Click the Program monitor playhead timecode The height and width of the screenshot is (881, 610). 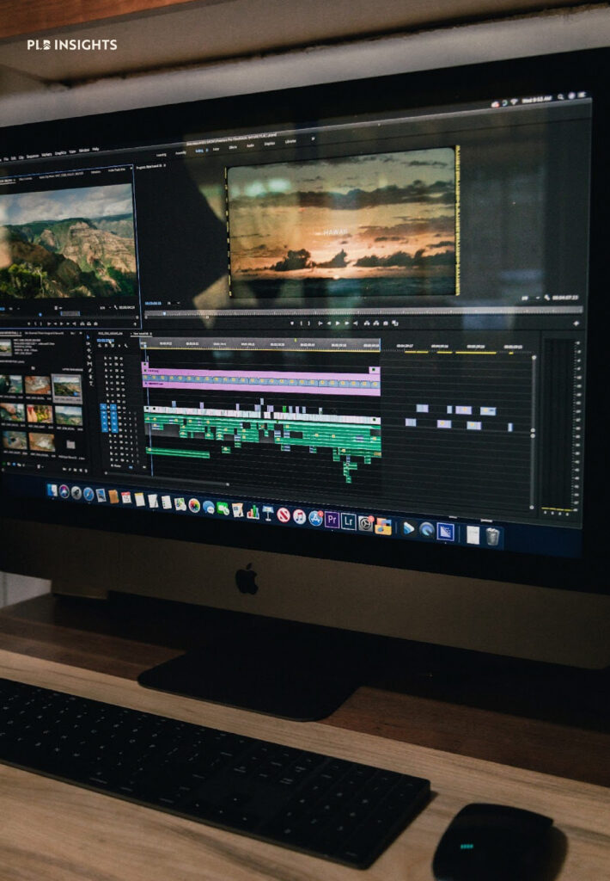click(x=153, y=304)
